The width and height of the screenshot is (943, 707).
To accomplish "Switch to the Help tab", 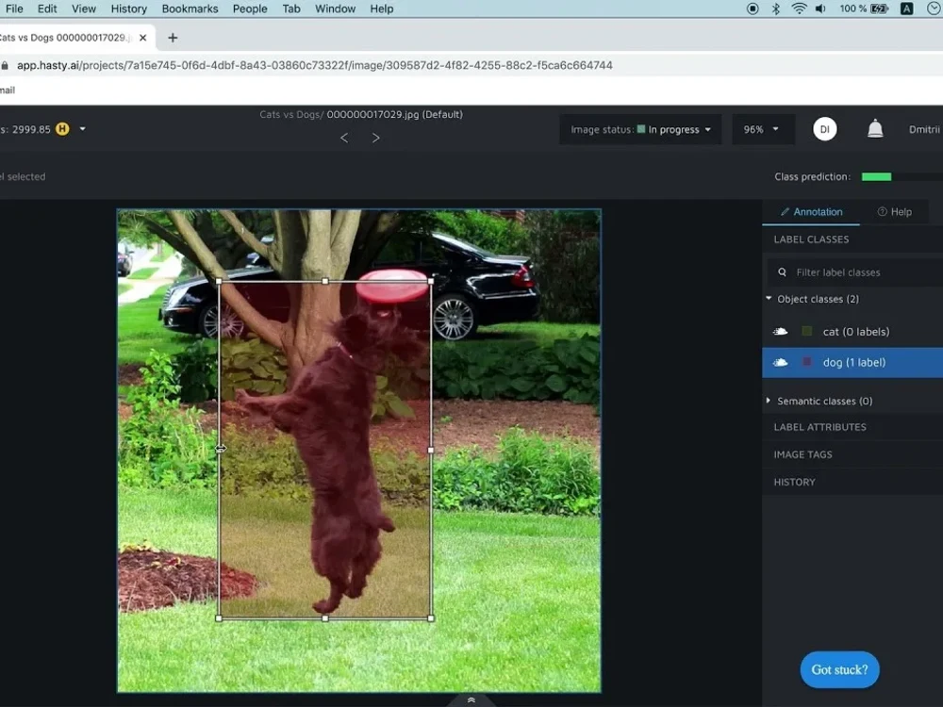I will (894, 211).
